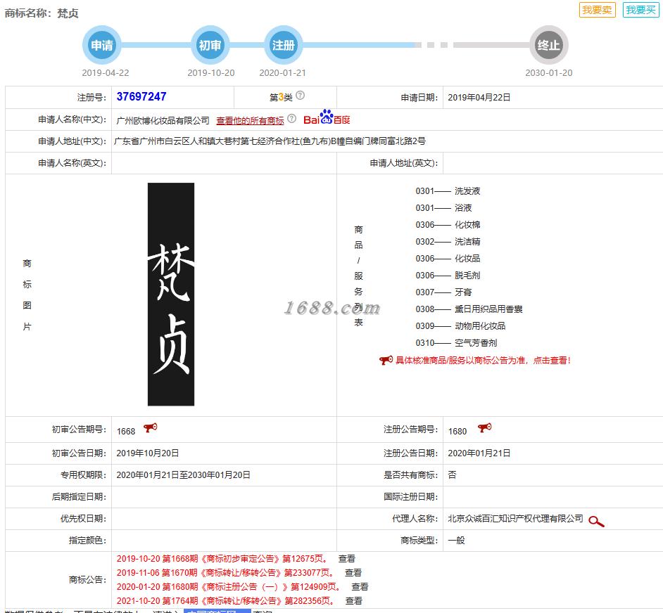Click registration number 37697247
The image size is (663, 613).
pyautogui.click(x=141, y=97)
